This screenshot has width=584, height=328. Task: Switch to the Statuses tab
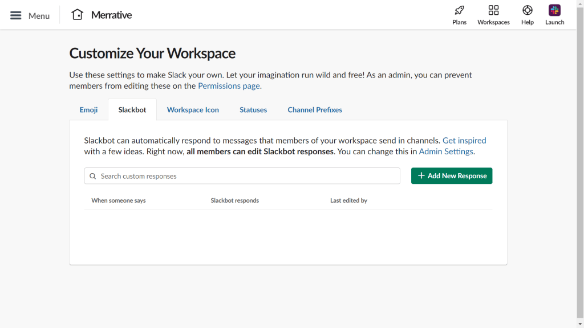click(x=253, y=109)
